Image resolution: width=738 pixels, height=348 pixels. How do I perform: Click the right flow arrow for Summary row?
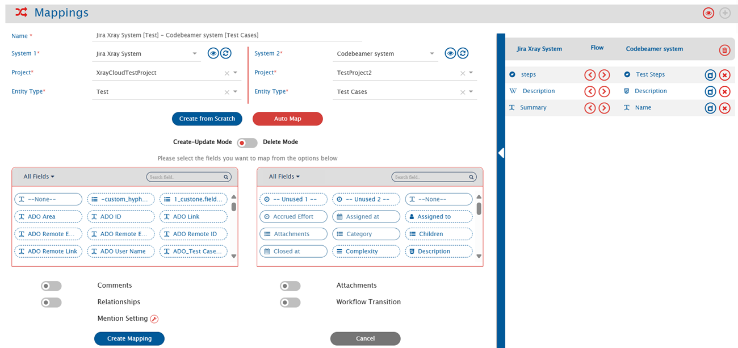tap(604, 108)
